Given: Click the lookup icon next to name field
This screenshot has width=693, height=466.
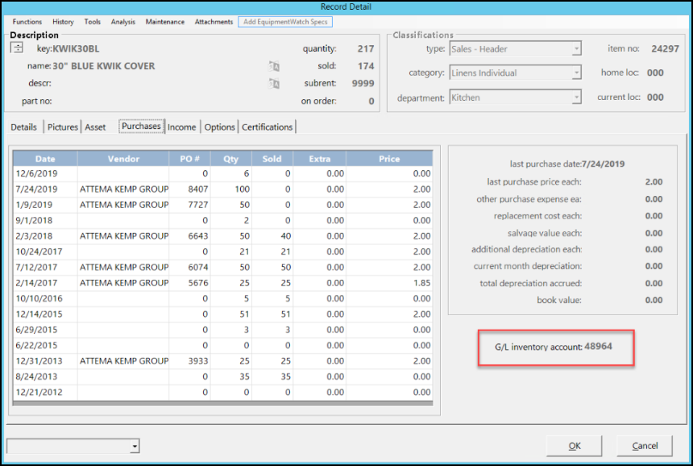Looking at the screenshot, I should (274, 66).
